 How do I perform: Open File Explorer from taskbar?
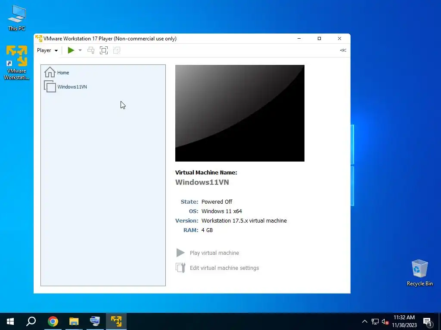click(x=74, y=321)
